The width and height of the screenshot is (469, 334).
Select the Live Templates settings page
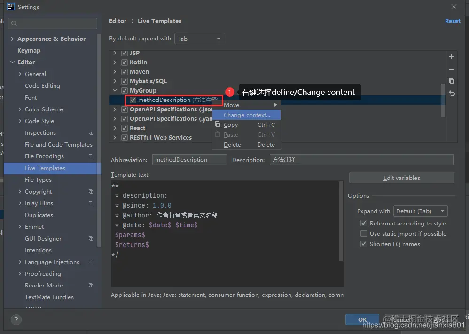tap(52, 168)
